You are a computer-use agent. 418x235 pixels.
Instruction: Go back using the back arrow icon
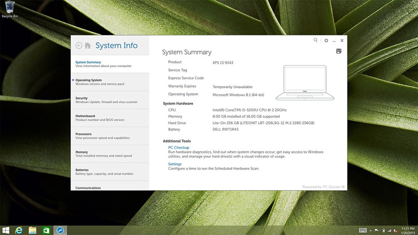pos(79,46)
